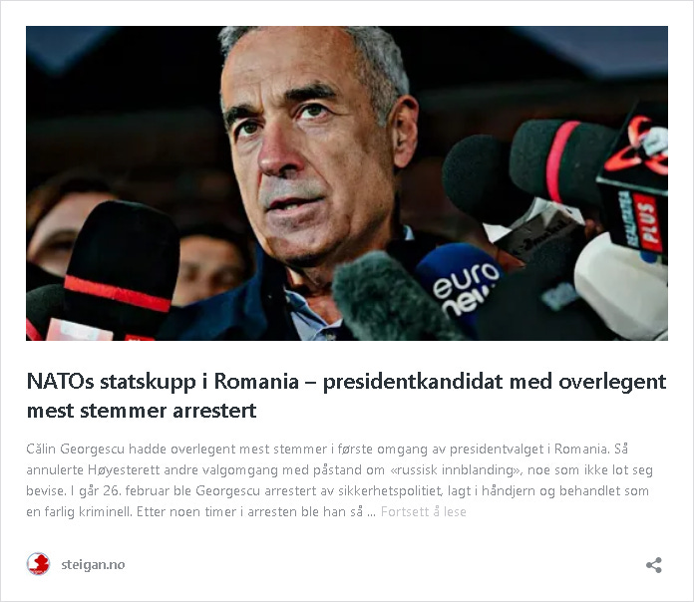Click the black microphone with pink stripe
The image size is (694, 602).
560,159
